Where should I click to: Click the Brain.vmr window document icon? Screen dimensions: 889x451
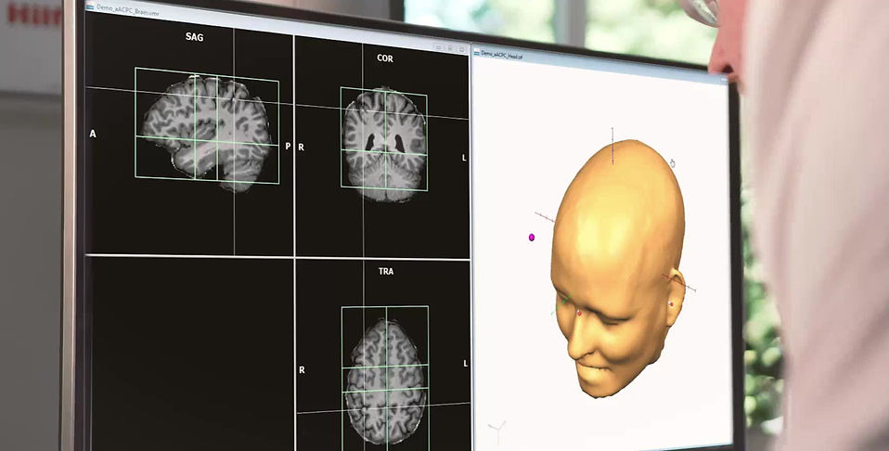pos(91,6)
